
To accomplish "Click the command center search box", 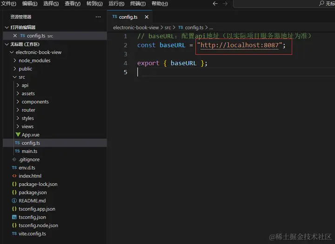I will coord(284,4).
